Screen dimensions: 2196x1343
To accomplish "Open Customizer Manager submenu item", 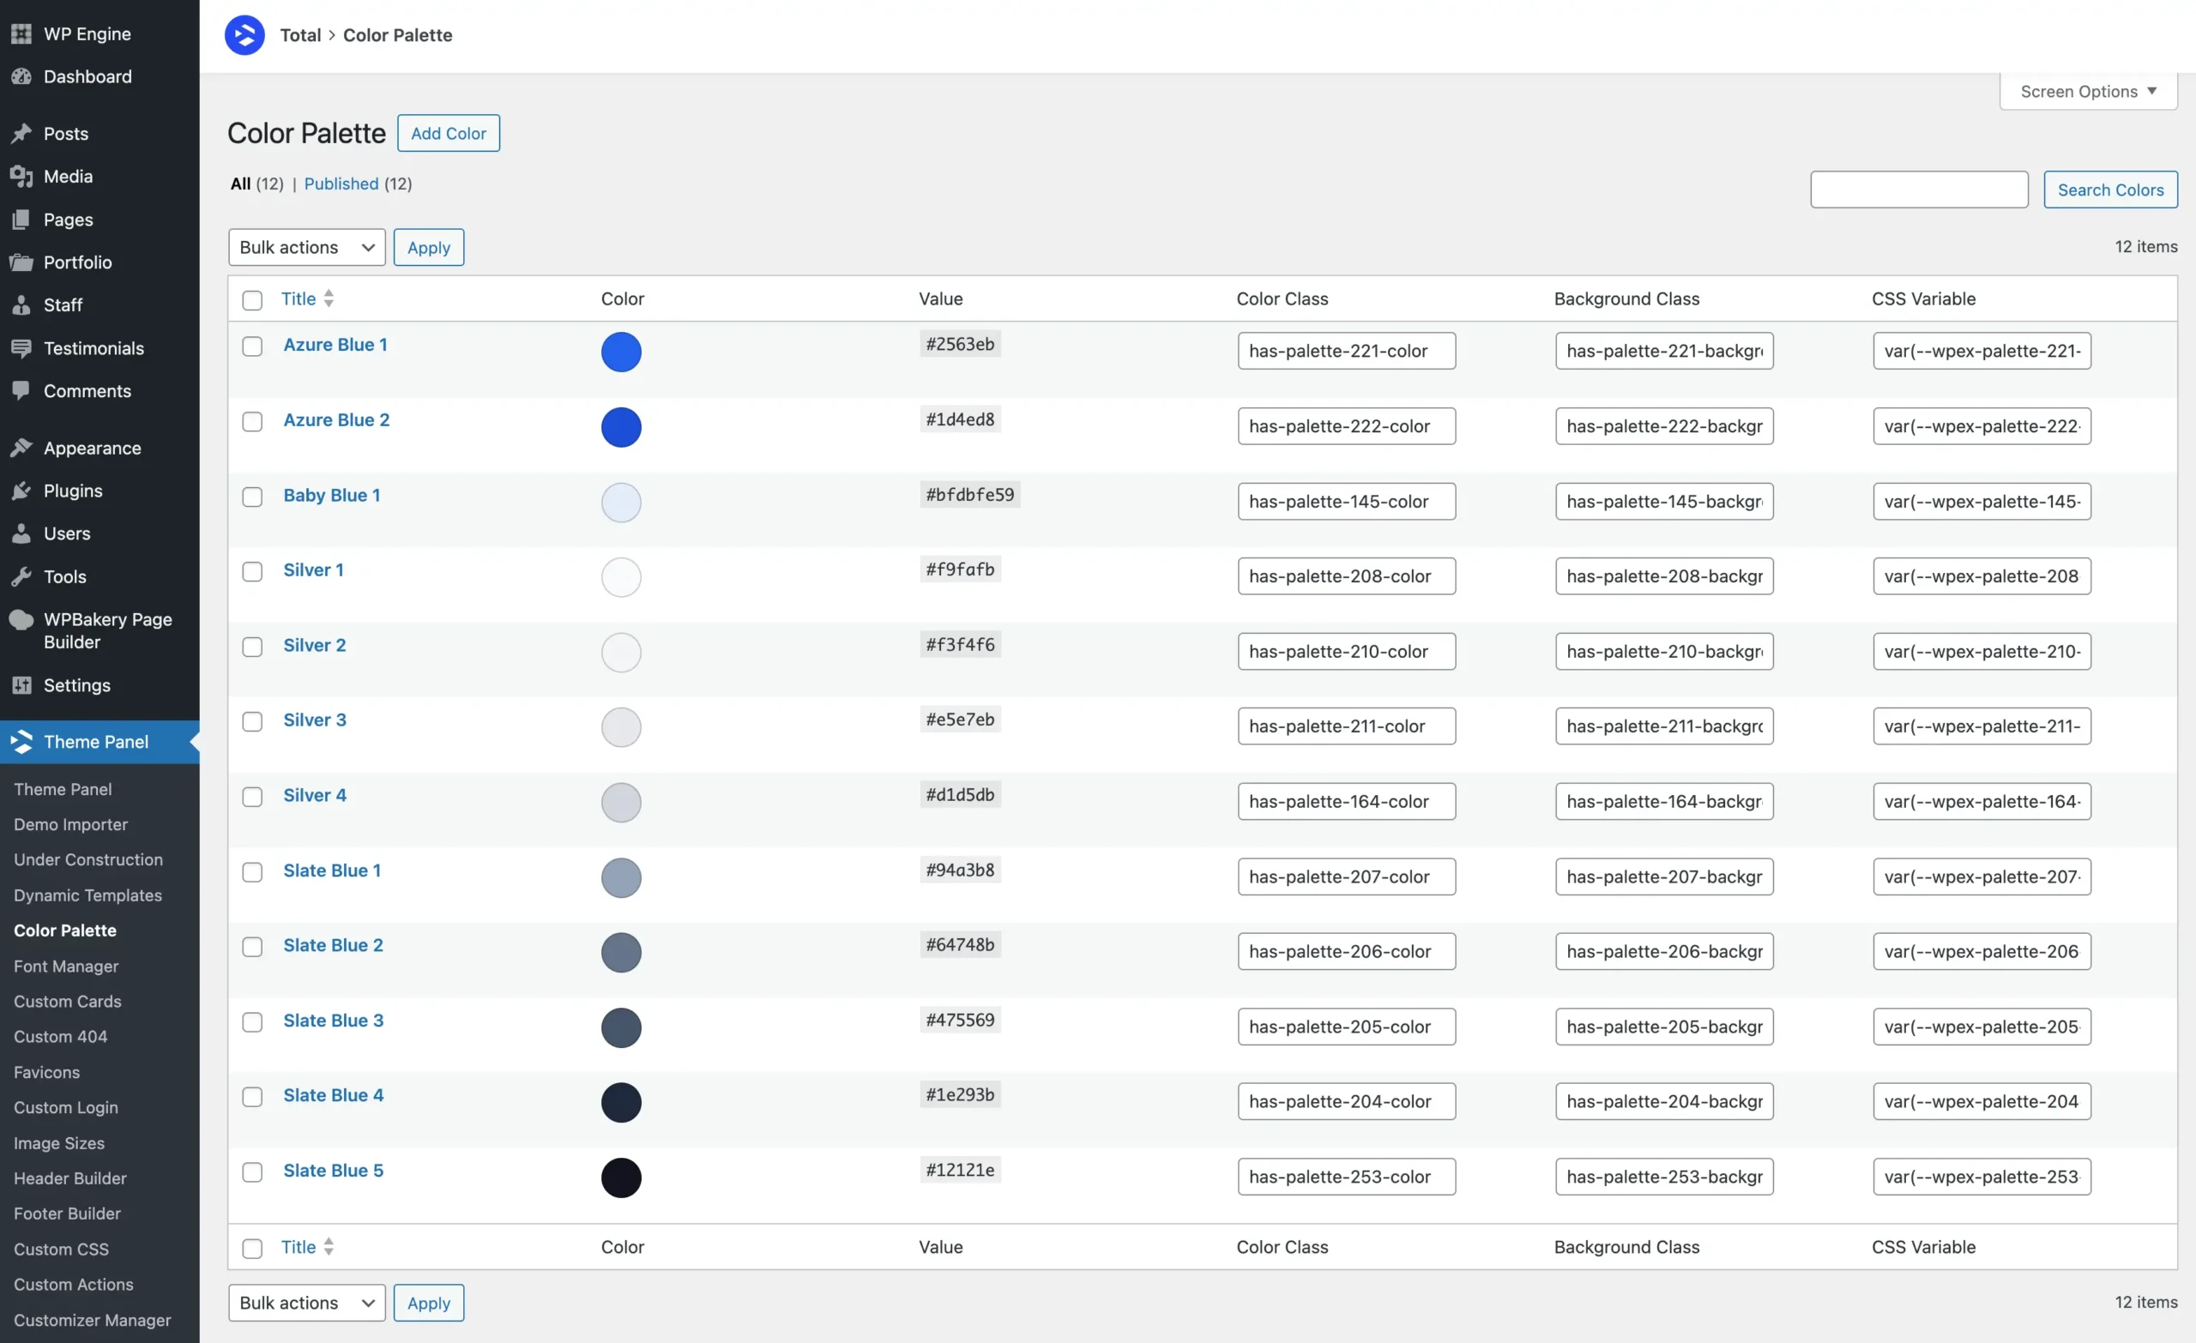I will pyautogui.click(x=92, y=1320).
